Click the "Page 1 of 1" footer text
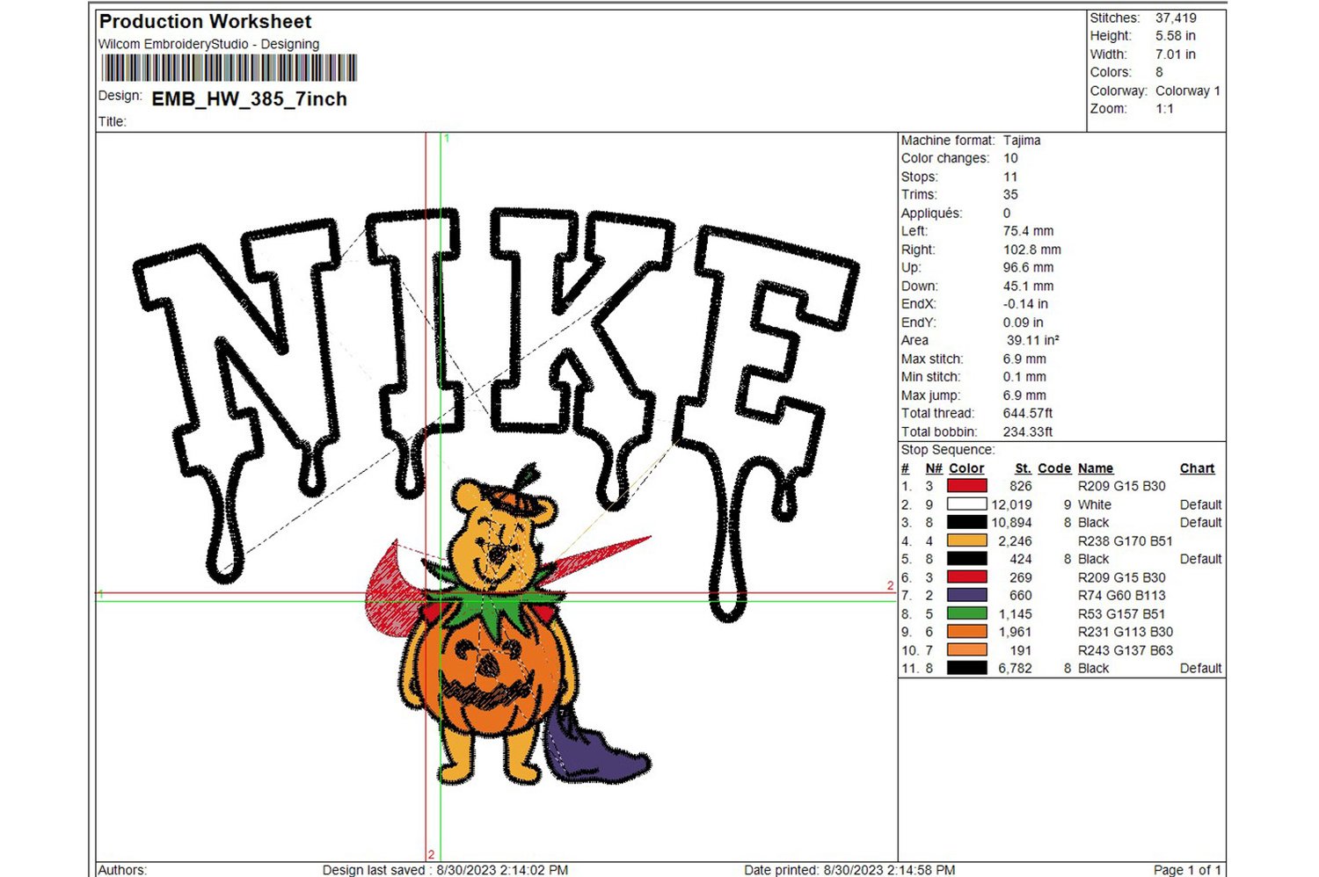1319x877 pixels. click(1187, 870)
